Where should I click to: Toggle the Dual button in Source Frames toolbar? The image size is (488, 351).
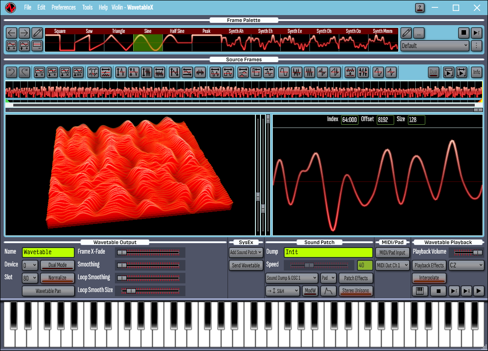point(434,72)
